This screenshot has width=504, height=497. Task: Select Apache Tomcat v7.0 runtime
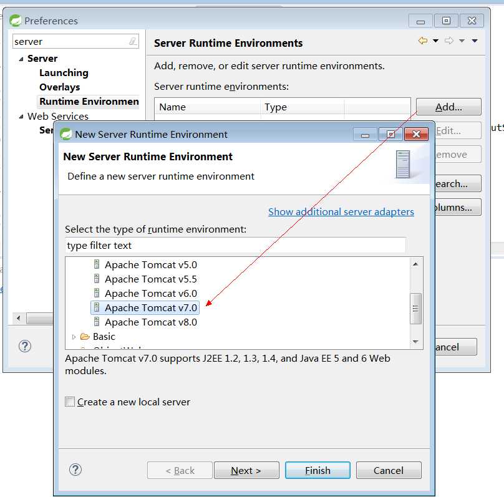tap(145, 308)
